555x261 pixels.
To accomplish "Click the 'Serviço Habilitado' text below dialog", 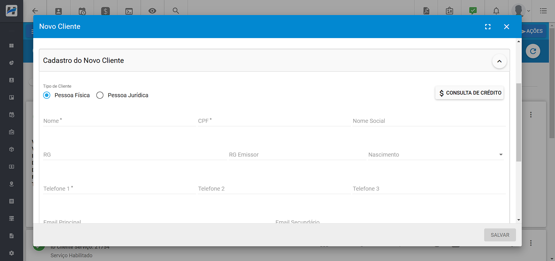I will 71,256.
